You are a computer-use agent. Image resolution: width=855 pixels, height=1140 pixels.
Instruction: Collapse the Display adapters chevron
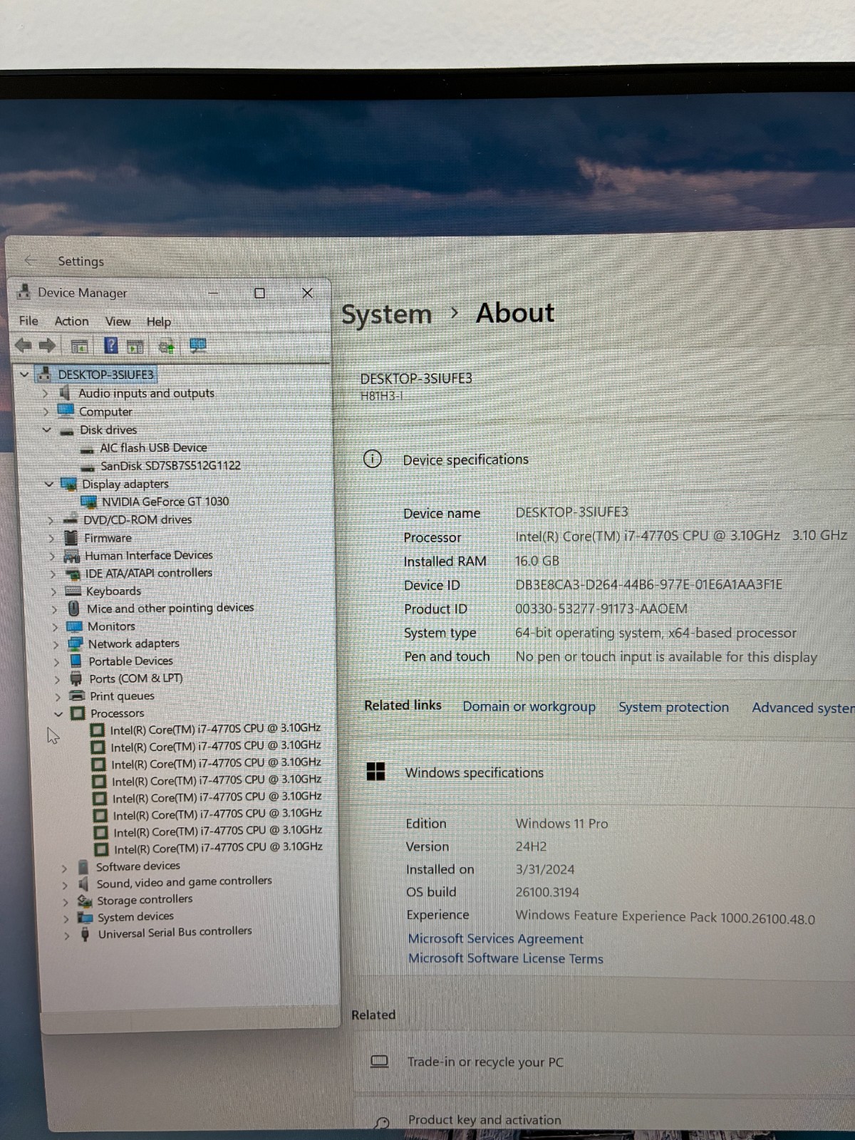(49, 484)
